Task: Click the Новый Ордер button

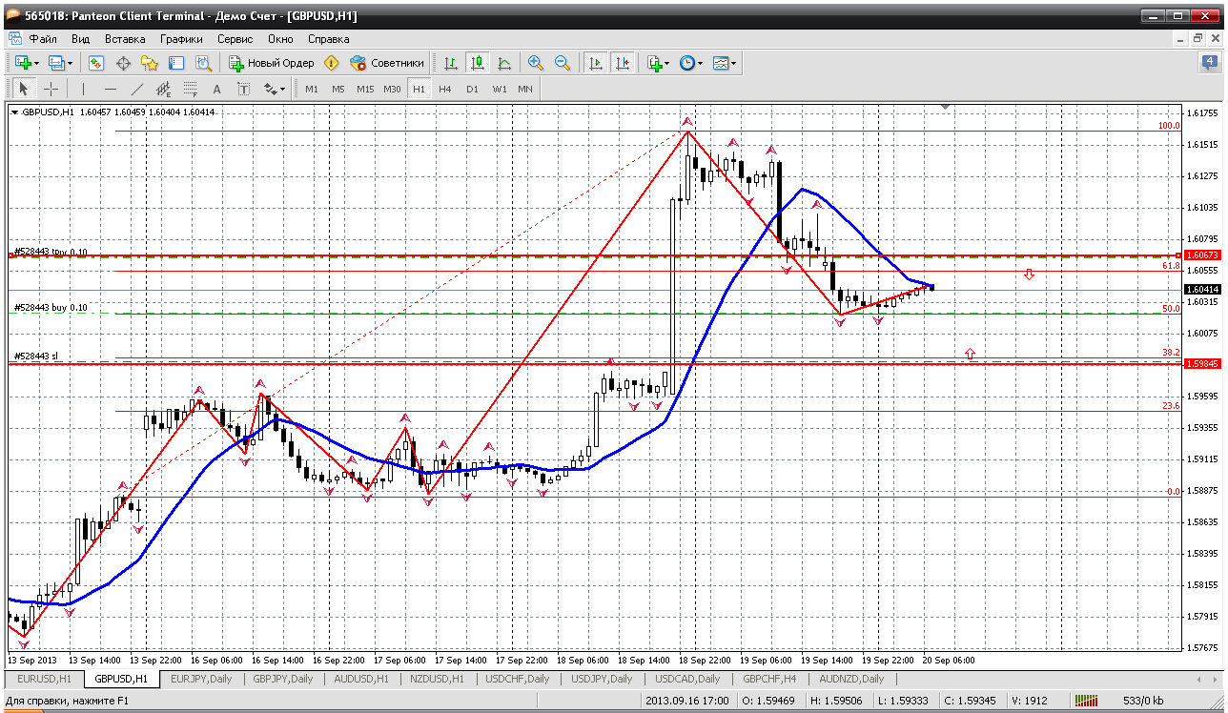Action: pos(272,63)
